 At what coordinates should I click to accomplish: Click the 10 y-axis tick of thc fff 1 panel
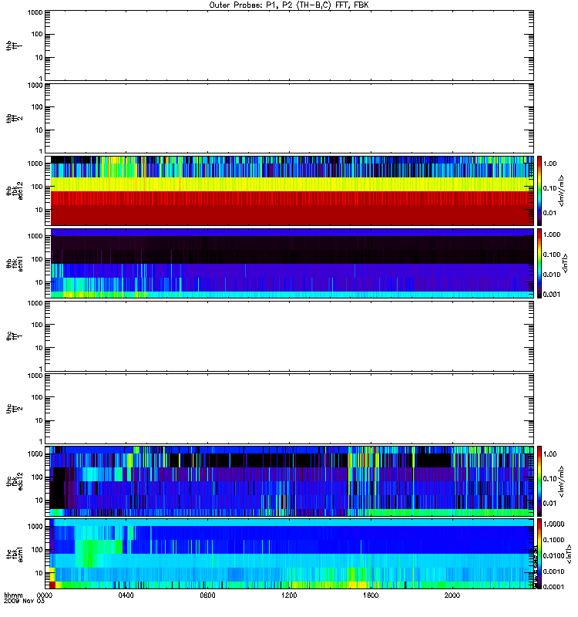[39, 349]
